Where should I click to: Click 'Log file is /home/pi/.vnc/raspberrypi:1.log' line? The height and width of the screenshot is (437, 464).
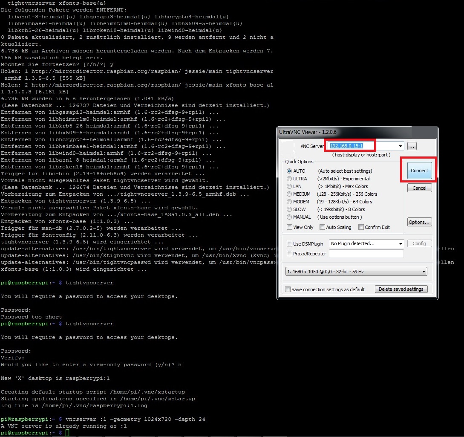74,405
